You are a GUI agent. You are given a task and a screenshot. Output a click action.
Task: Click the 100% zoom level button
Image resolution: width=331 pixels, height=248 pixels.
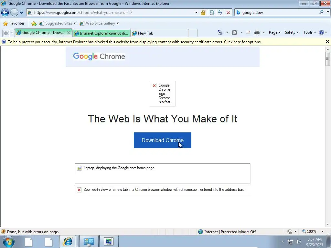point(309,232)
